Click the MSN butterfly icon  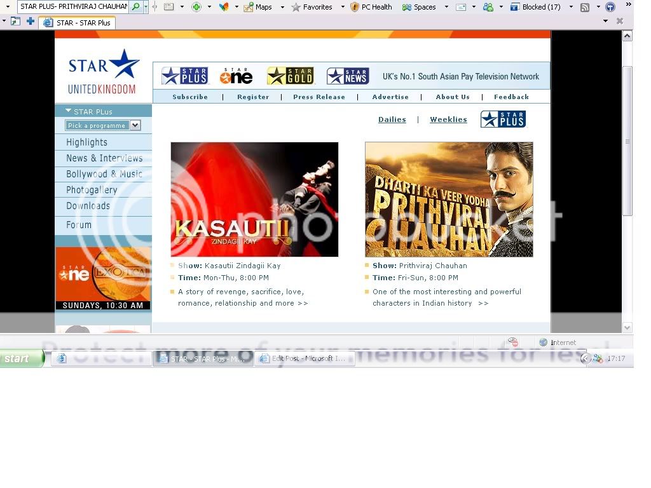[x=224, y=6]
